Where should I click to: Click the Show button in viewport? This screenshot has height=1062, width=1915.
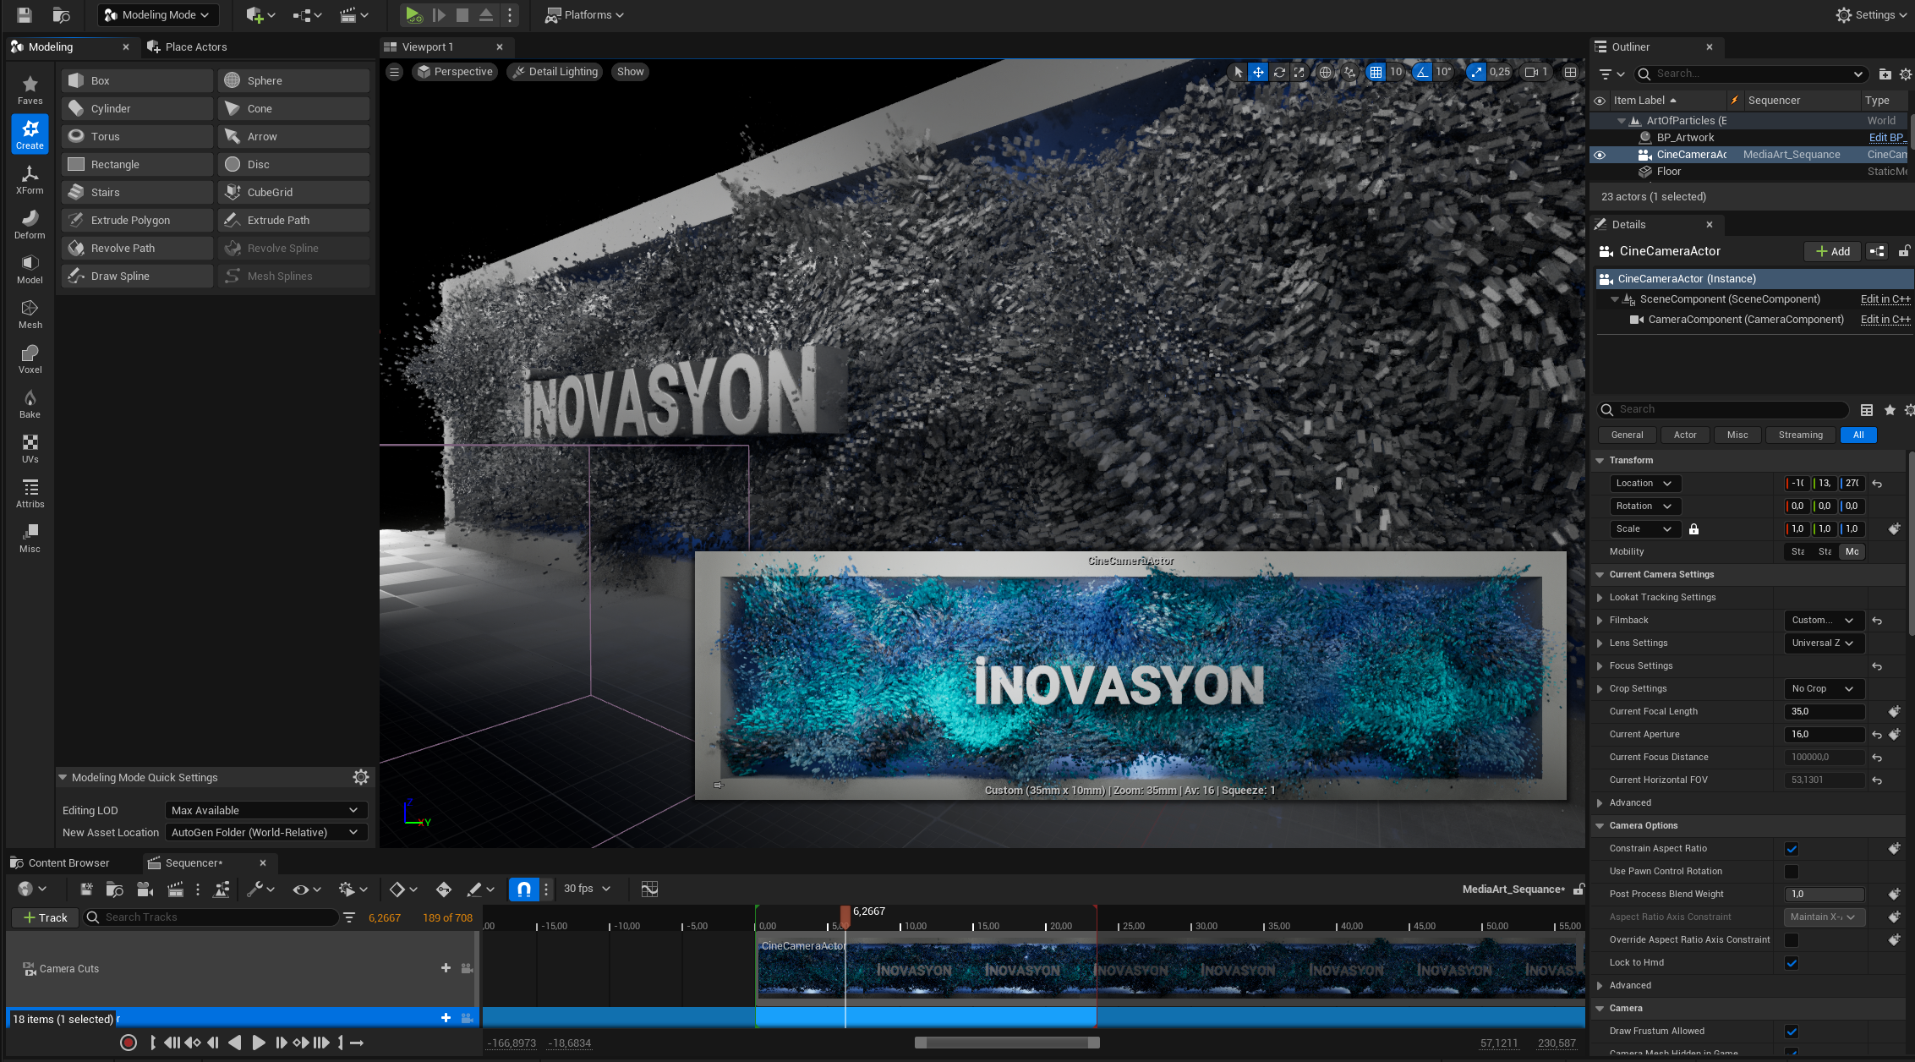coord(630,72)
